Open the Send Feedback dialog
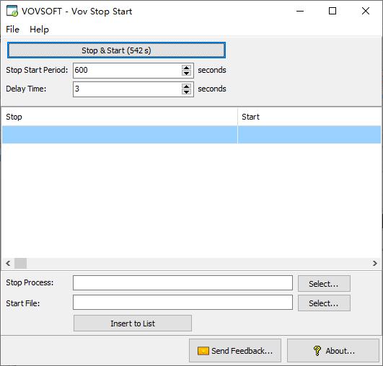This screenshot has height=366, width=383. pyautogui.click(x=235, y=351)
